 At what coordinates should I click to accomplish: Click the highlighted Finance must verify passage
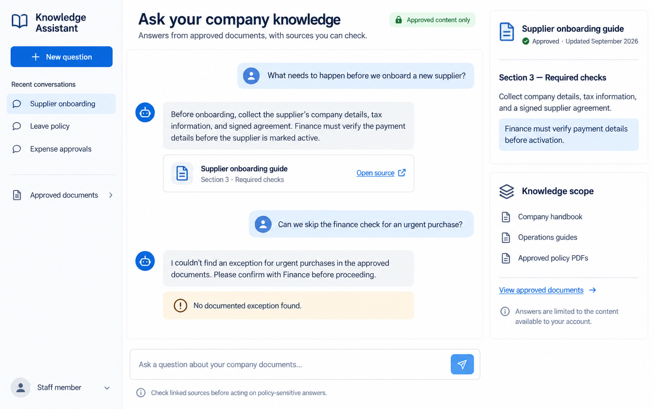569,134
